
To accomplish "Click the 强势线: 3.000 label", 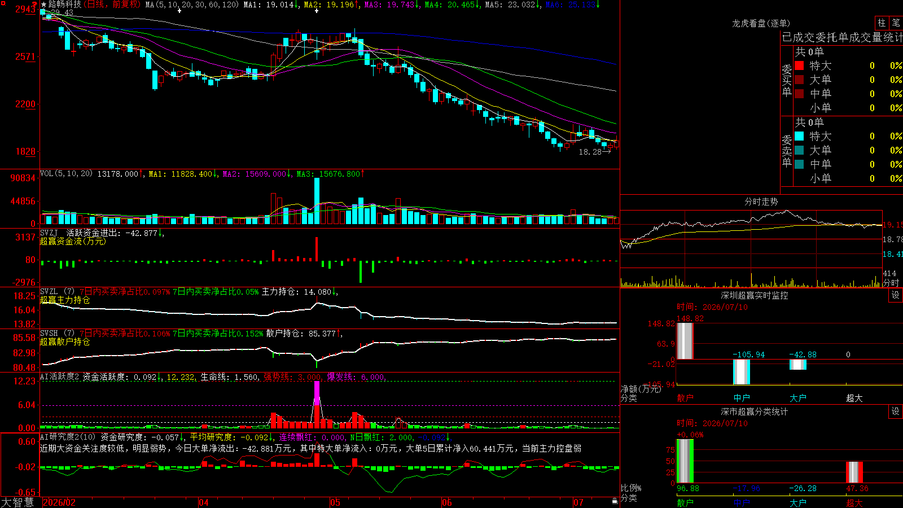I will click(292, 377).
